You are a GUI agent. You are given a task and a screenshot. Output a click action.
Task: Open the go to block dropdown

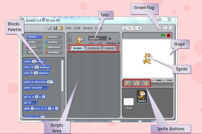[34, 103]
